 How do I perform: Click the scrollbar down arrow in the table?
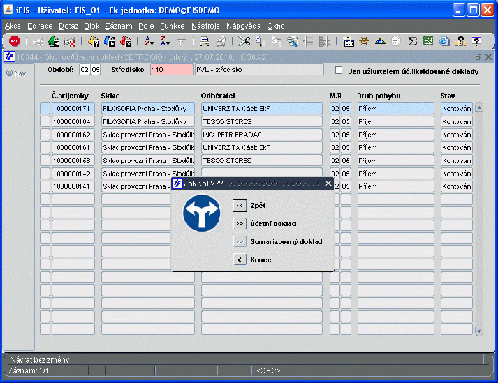[x=480, y=331]
